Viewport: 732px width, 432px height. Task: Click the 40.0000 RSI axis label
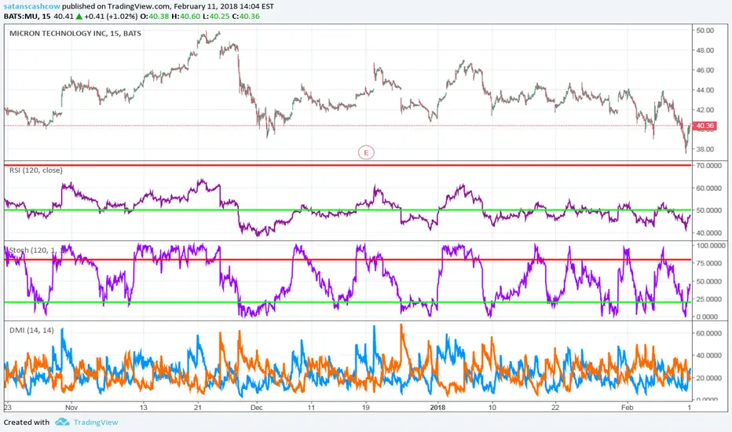[x=708, y=232]
